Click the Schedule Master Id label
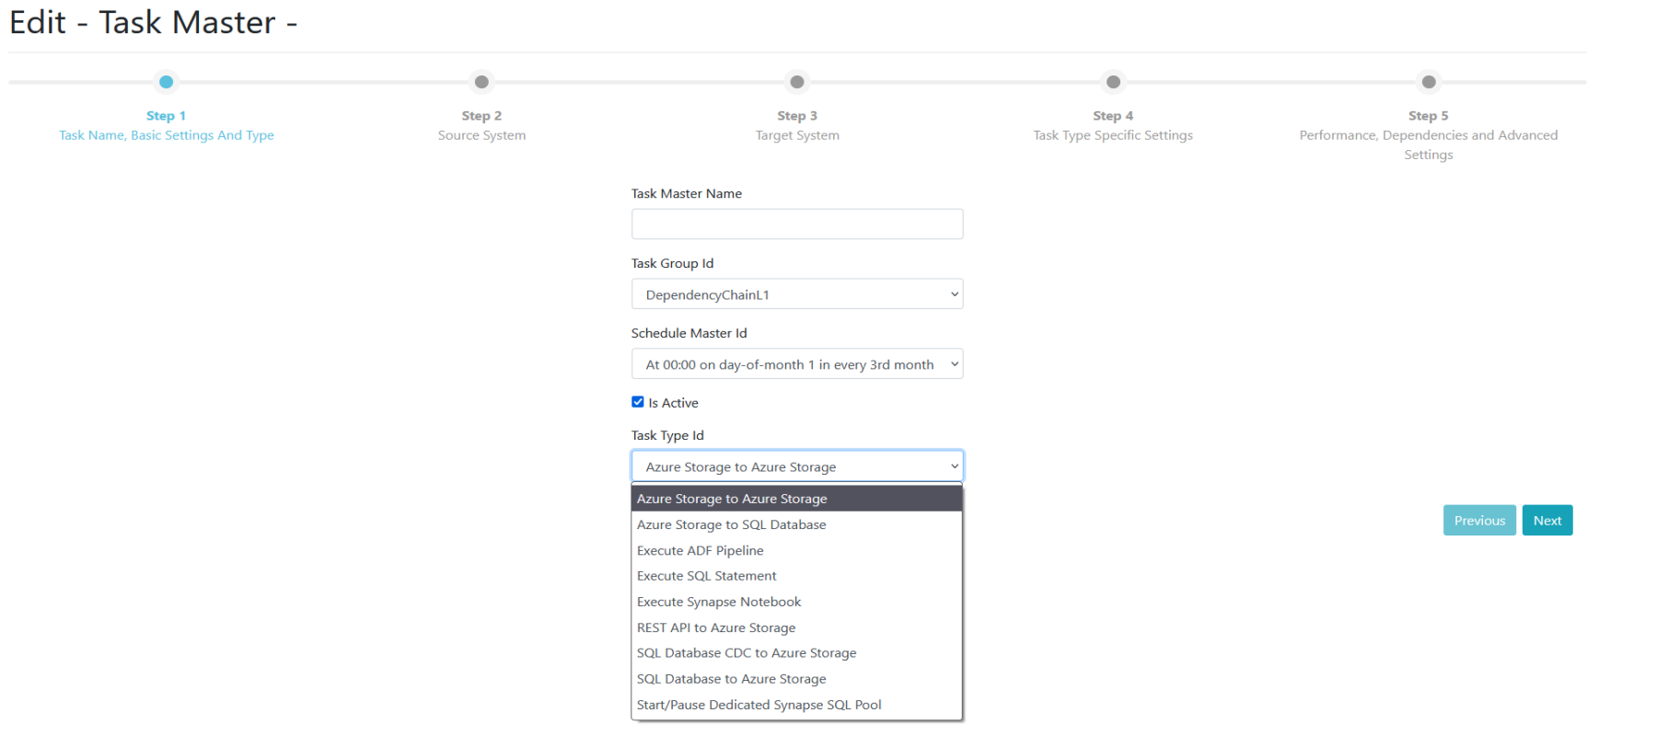 (689, 333)
